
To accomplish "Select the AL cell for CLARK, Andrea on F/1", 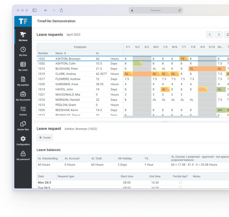I will (128, 74).
